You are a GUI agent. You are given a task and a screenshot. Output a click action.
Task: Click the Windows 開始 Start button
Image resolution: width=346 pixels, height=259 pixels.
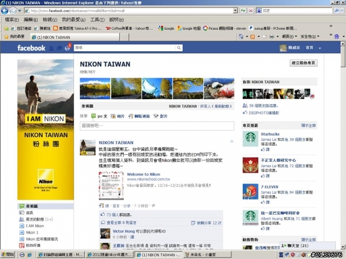click(8, 255)
